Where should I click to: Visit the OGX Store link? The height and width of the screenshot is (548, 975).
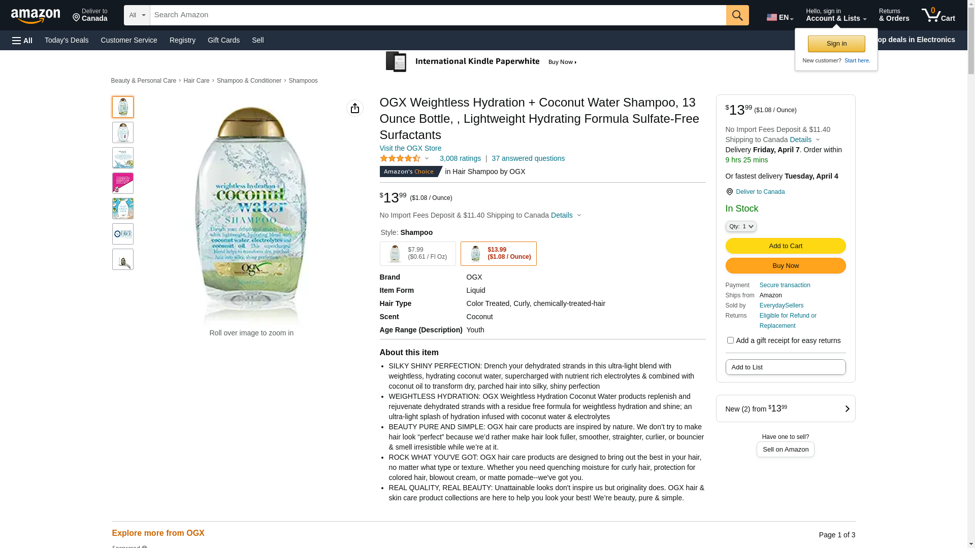pos(410,148)
